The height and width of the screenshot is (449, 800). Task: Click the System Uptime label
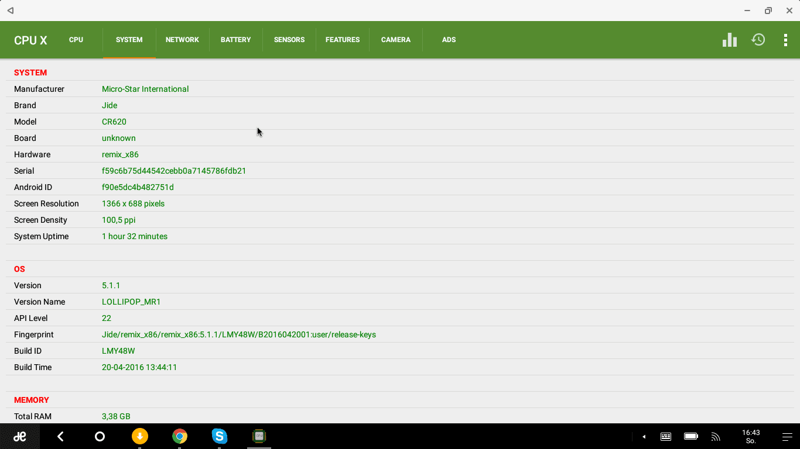click(42, 236)
